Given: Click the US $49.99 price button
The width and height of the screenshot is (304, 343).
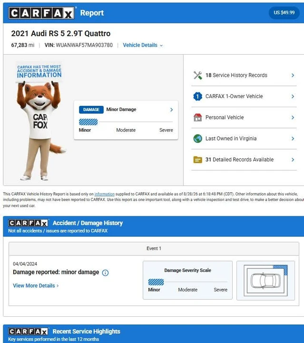Looking at the screenshot, I should coord(284,13).
